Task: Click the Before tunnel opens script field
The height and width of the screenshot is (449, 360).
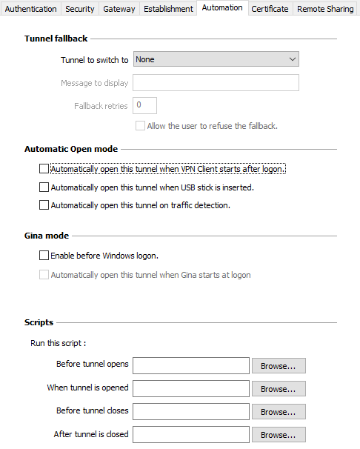Action: pyautogui.click(x=191, y=366)
